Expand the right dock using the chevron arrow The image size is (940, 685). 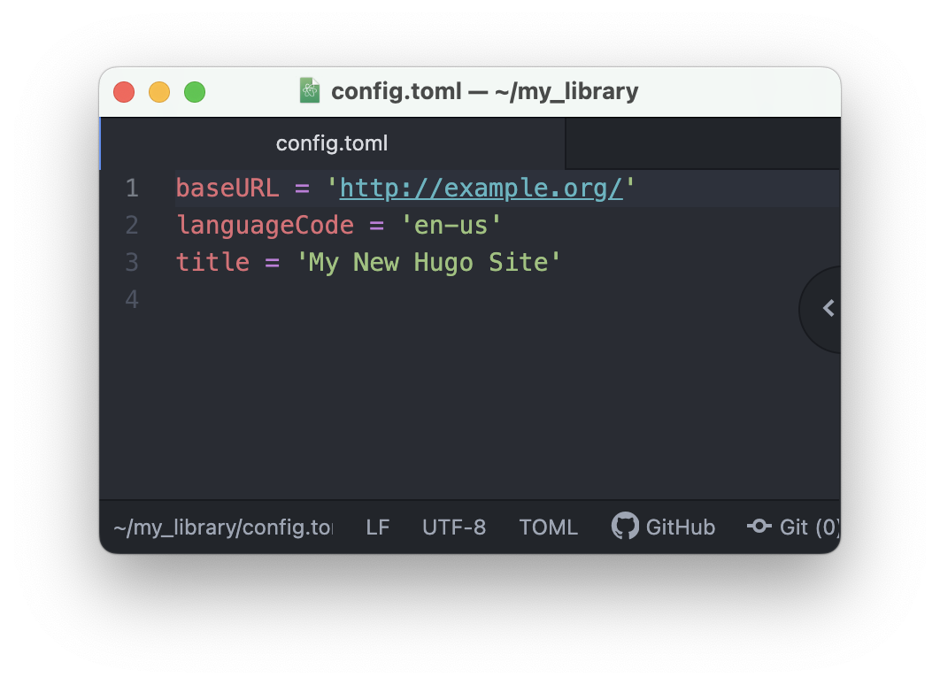point(828,308)
